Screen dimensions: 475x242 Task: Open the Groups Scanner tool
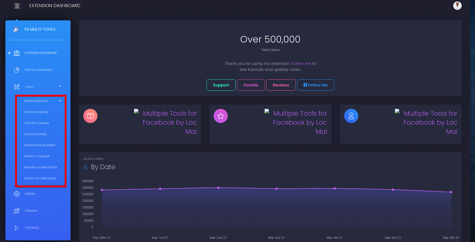37,123
